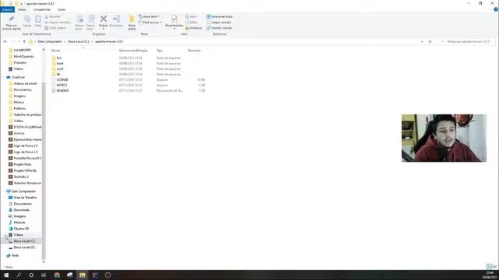Refresh the folder view
The width and height of the screenshot is (499, 280).
(430, 41)
